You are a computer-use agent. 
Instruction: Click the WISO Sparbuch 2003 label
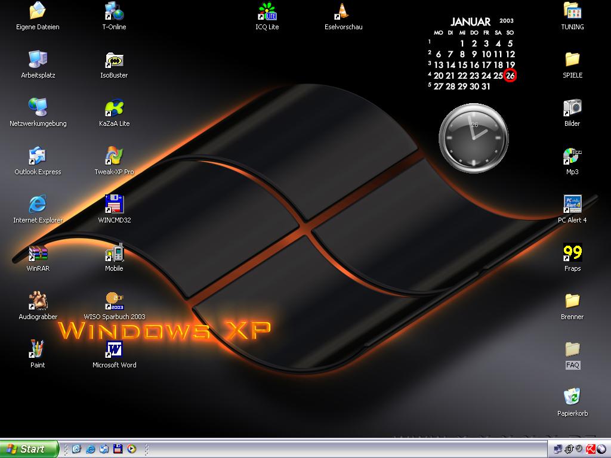(114, 317)
